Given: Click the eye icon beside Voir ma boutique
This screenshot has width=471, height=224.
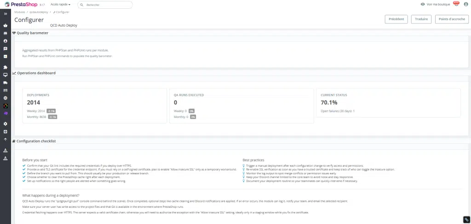Looking at the screenshot, I should point(423,5).
